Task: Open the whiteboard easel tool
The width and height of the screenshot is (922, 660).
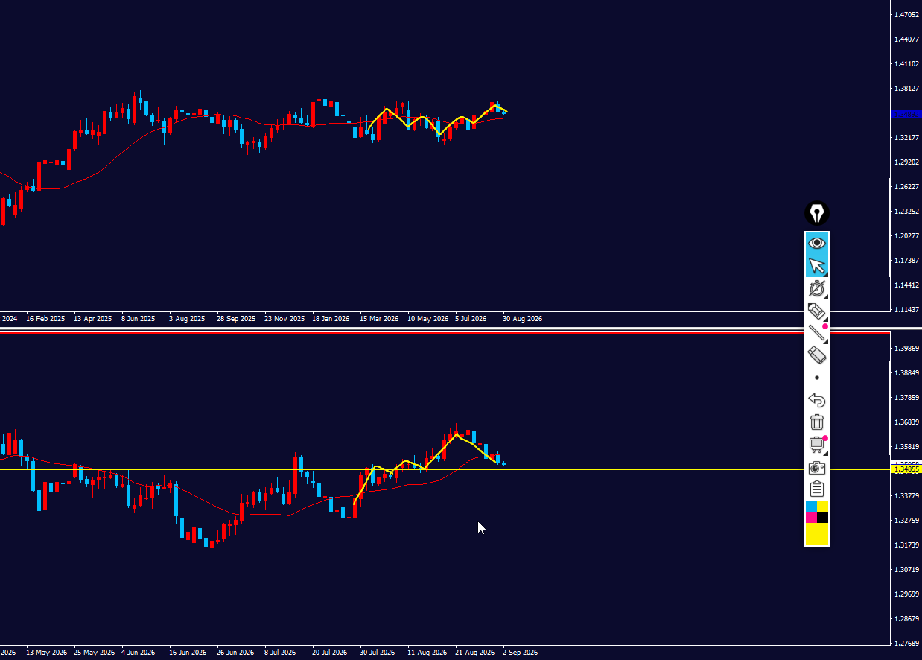Action: tap(817, 445)
